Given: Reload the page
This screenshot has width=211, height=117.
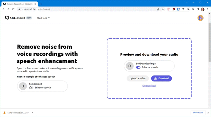Looking at the screenshot, I should [x=13, y=9].
